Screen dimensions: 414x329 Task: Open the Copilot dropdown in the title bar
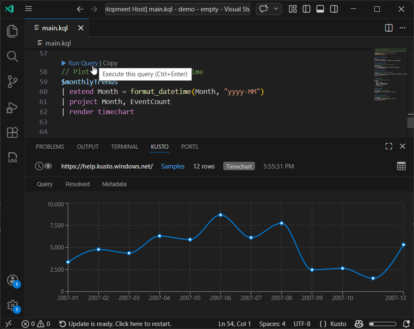(x=276, y=8)
